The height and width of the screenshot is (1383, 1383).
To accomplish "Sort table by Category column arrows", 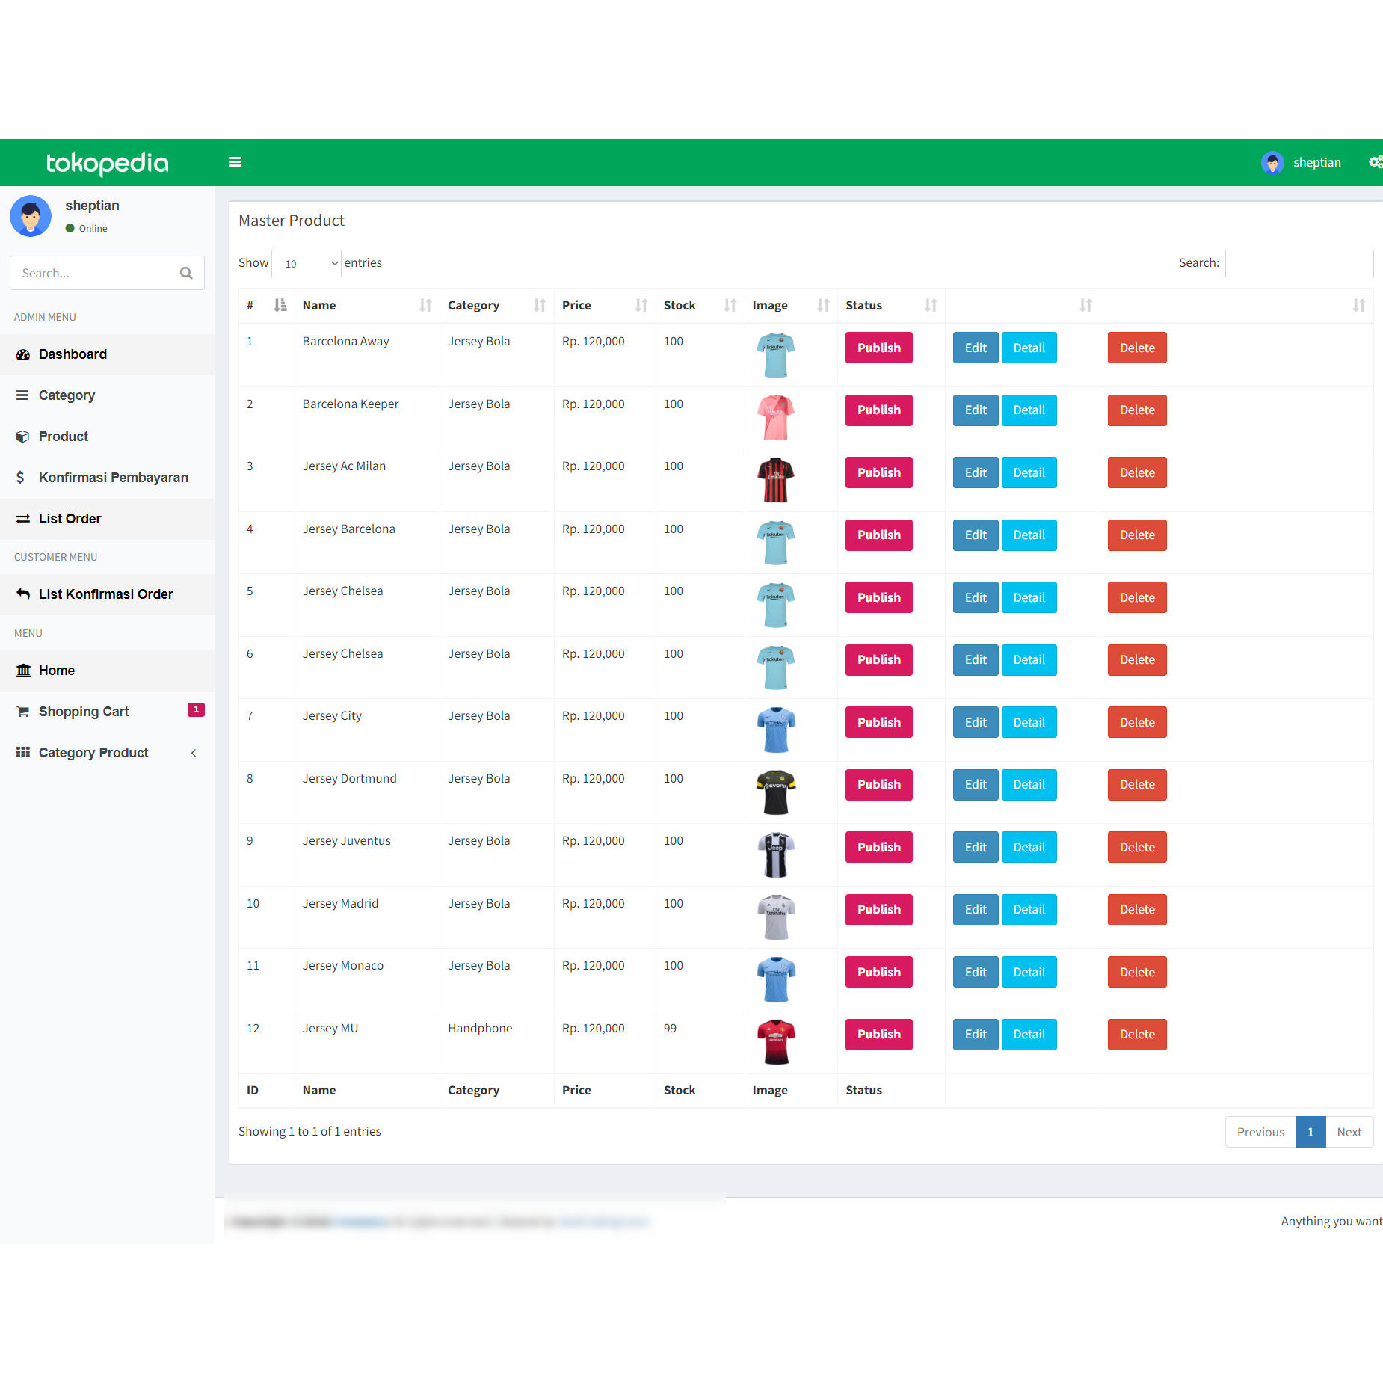I will click(540, 305).
